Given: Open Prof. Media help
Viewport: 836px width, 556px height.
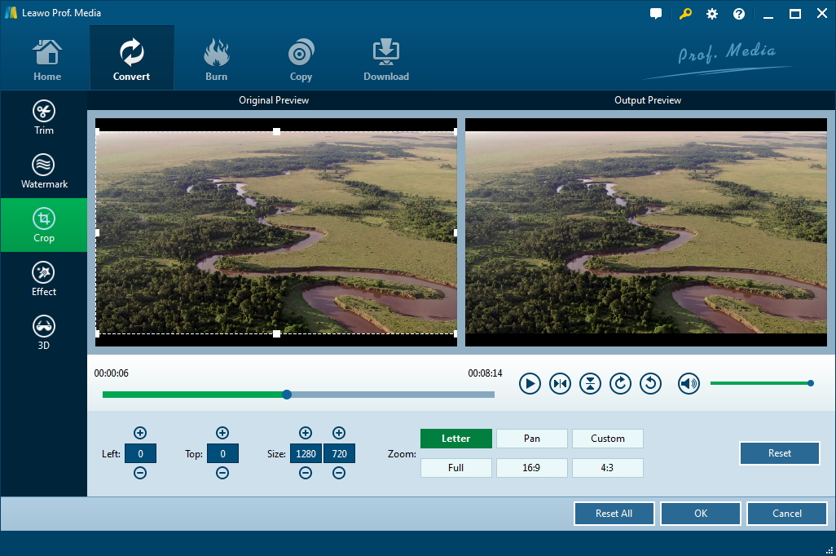Looking at the screenshot, I should pyautogui.click(x=738, y=13).
